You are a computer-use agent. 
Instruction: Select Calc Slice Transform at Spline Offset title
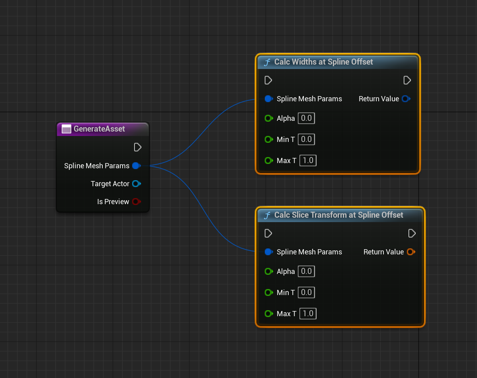pyautogui.click(x=338, y=215)
